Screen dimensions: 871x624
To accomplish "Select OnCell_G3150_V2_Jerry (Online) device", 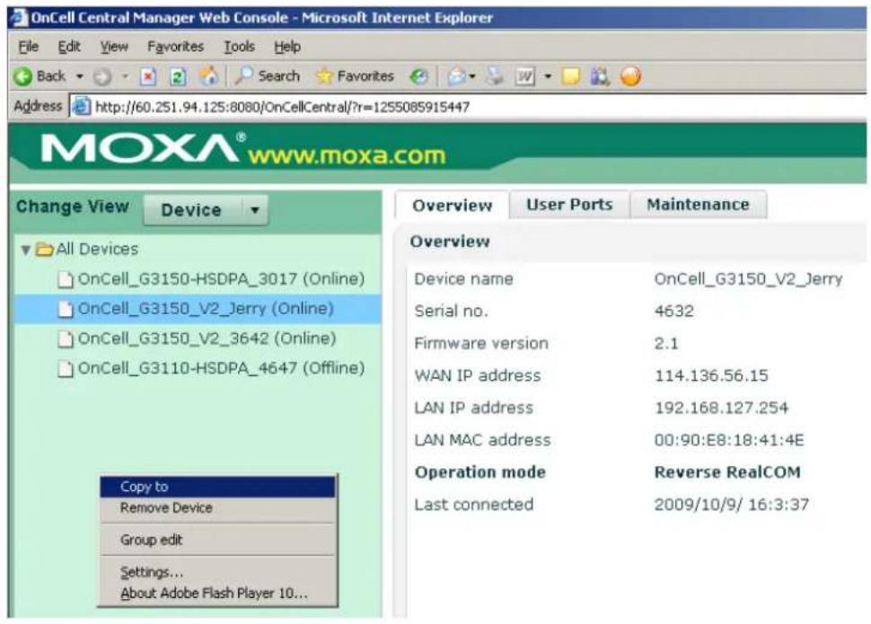I will coord(206,308).
